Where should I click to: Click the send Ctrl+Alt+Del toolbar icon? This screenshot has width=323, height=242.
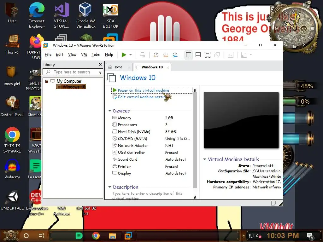tap(143, 55)
